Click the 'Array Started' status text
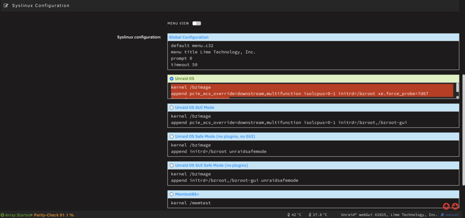Image resolution: width=465 pixels, height=218 pixels. point(18,215)
